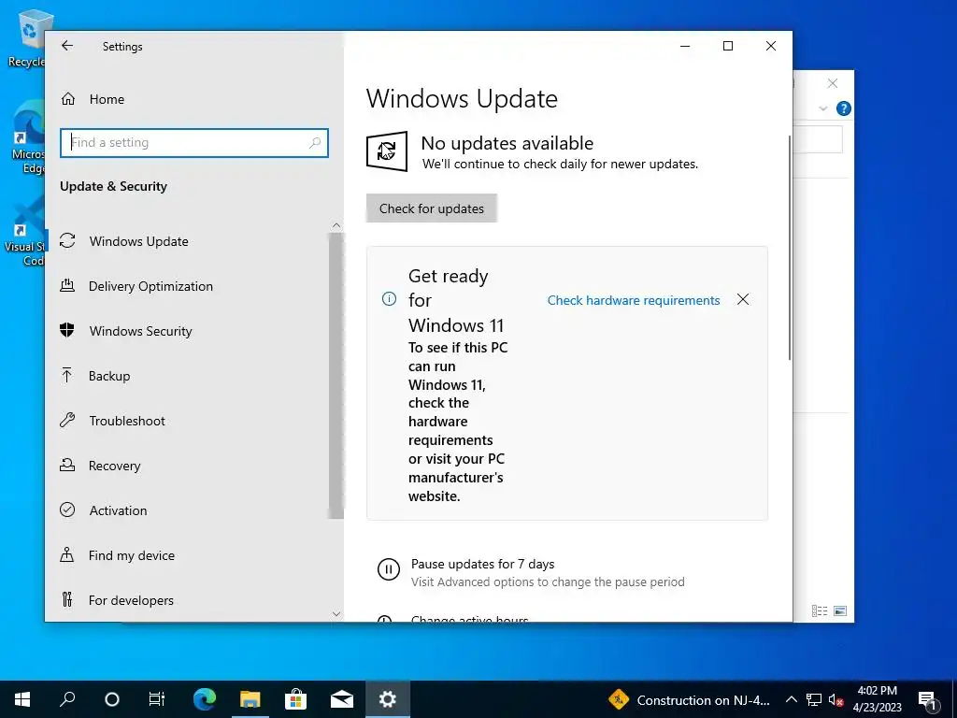957x718 pixels.
Task: Dismiss the Get ready for Windows 11 banner
Action: (743, 299)
